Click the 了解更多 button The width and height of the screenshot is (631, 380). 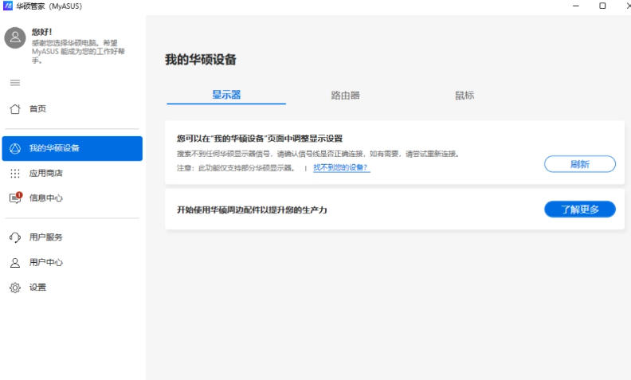[580, 210]
